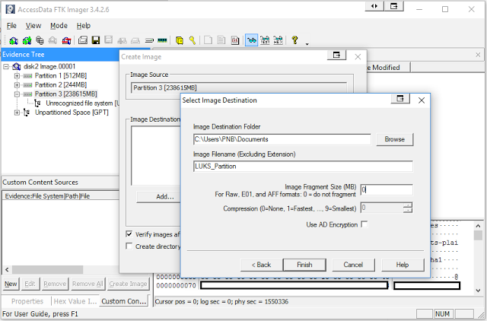Switch to text view glasses icon
The width and height of the screenshot is (487, 321).
point(265,40)
